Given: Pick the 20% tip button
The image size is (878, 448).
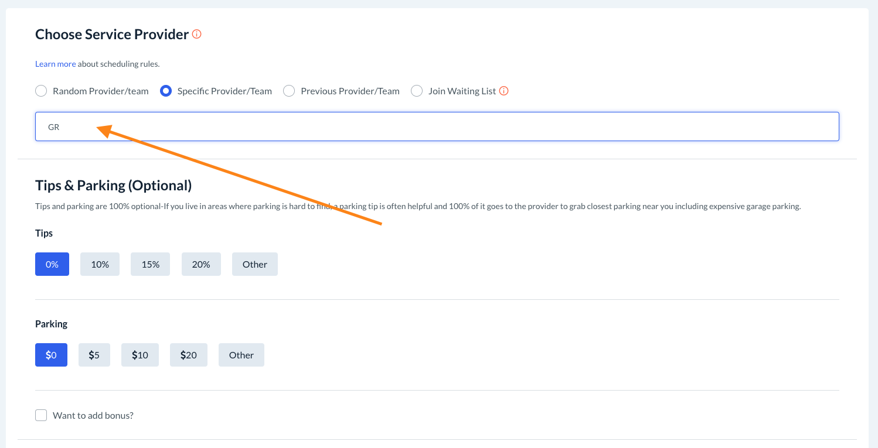Looking at the screenshot, I should click(x=201, y=264).
